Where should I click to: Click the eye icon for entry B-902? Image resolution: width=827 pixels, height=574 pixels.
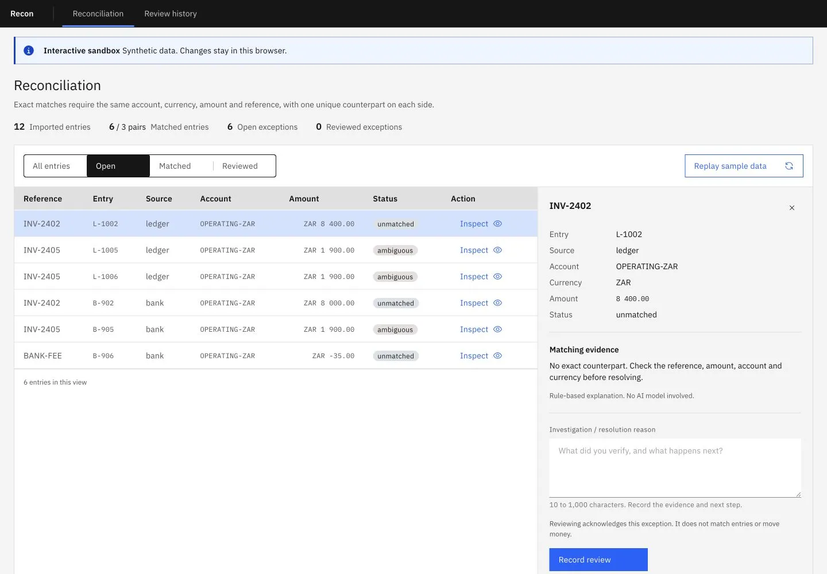[x=498, y=303]
